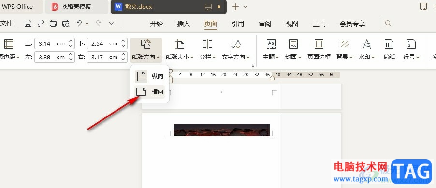Viewport: 436px width, 188px height.
Task: Click the Redo arrow icon
Action: (x=99, y=23)
